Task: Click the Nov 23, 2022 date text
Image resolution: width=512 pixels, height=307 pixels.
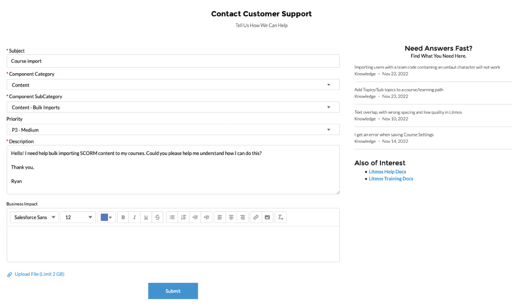Action: 395,97
